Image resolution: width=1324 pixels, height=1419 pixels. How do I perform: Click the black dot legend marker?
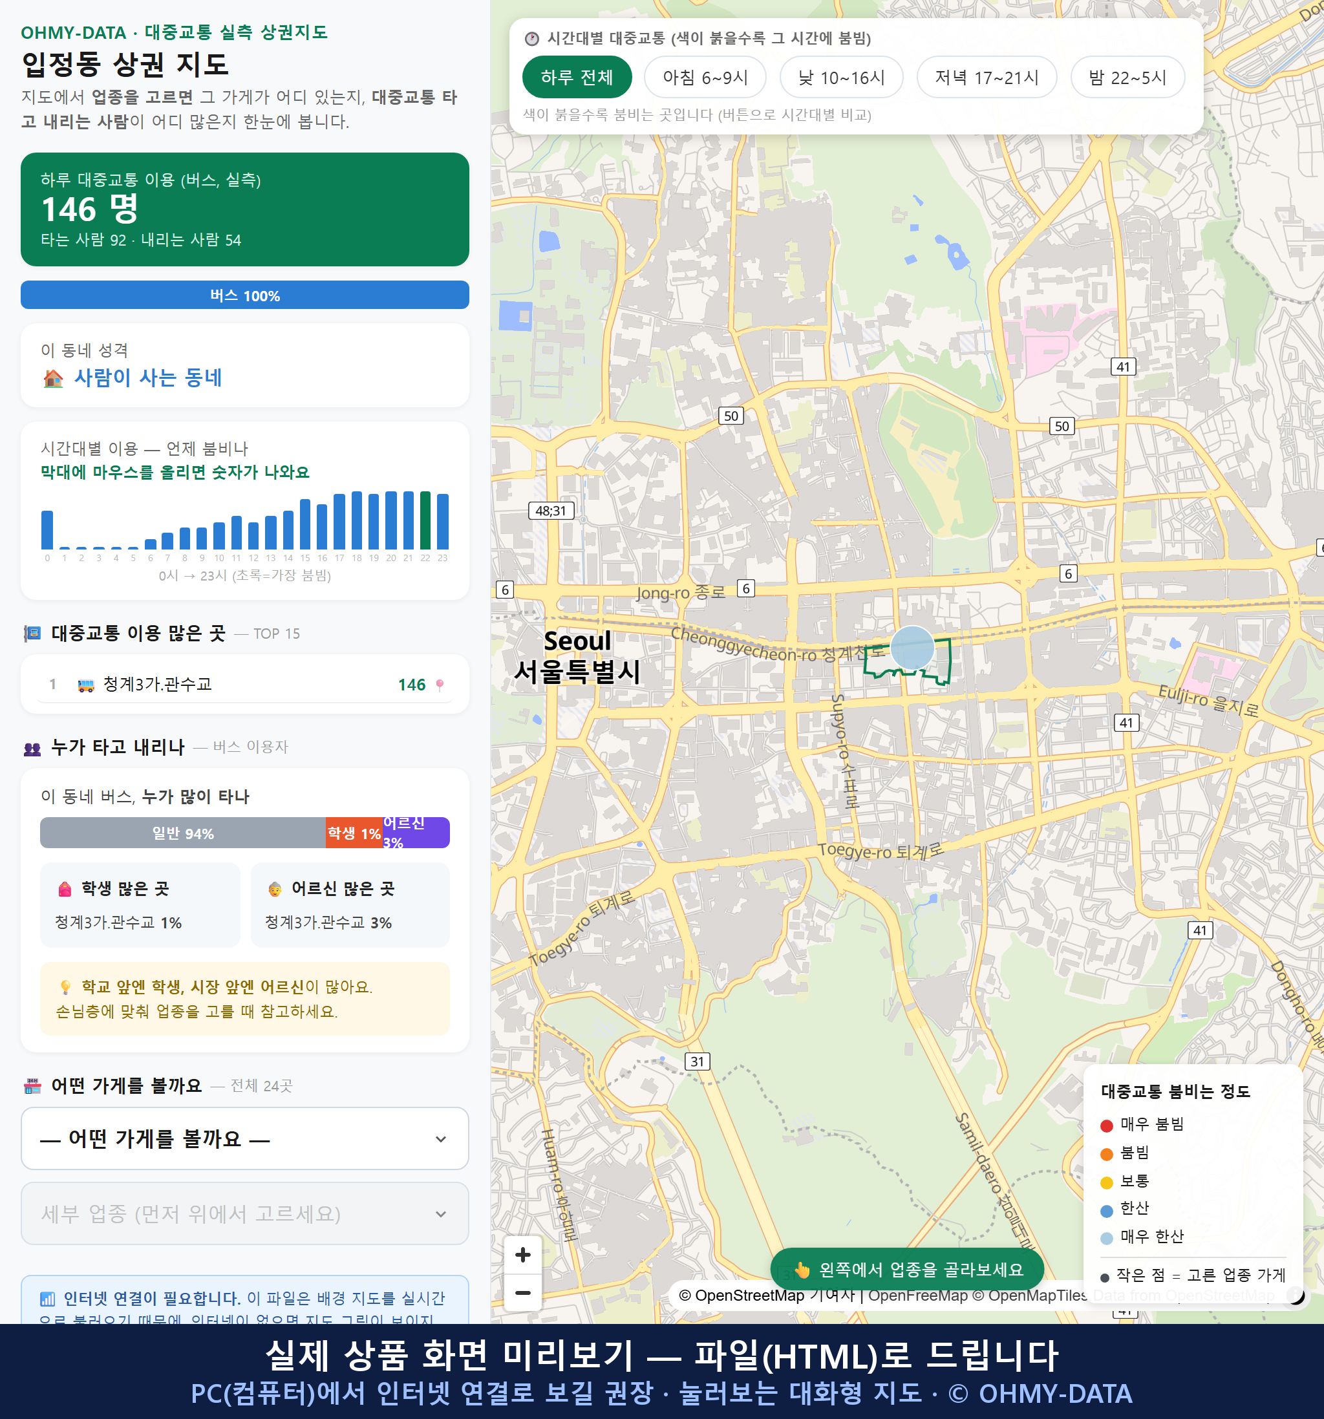pos(1105,1277)
